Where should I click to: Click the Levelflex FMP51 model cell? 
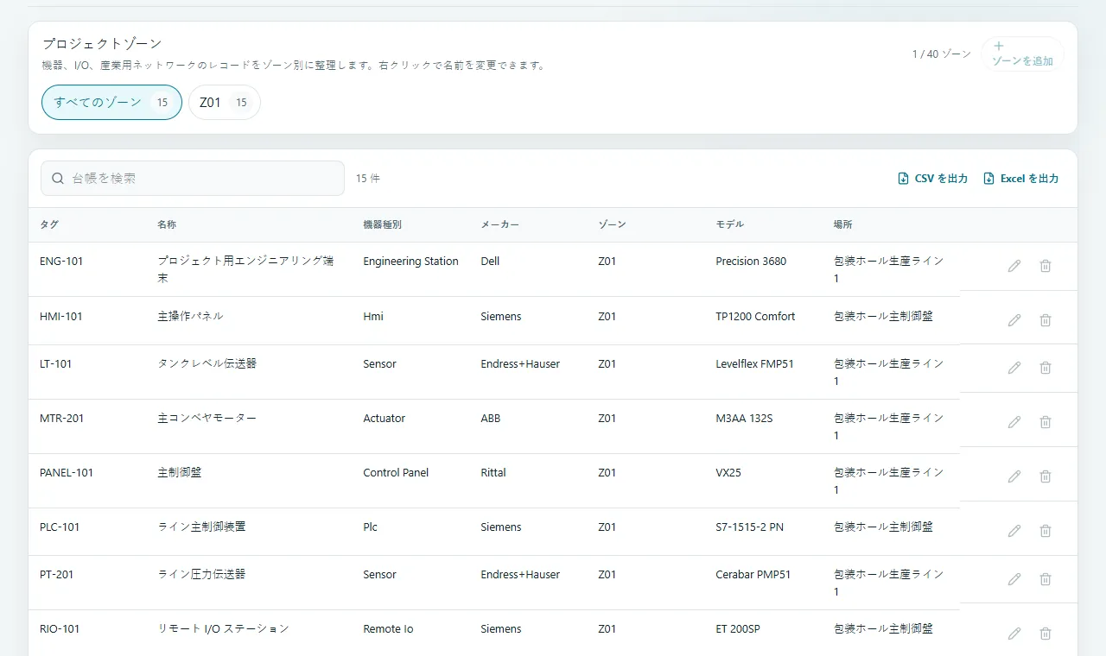[754, 363]
